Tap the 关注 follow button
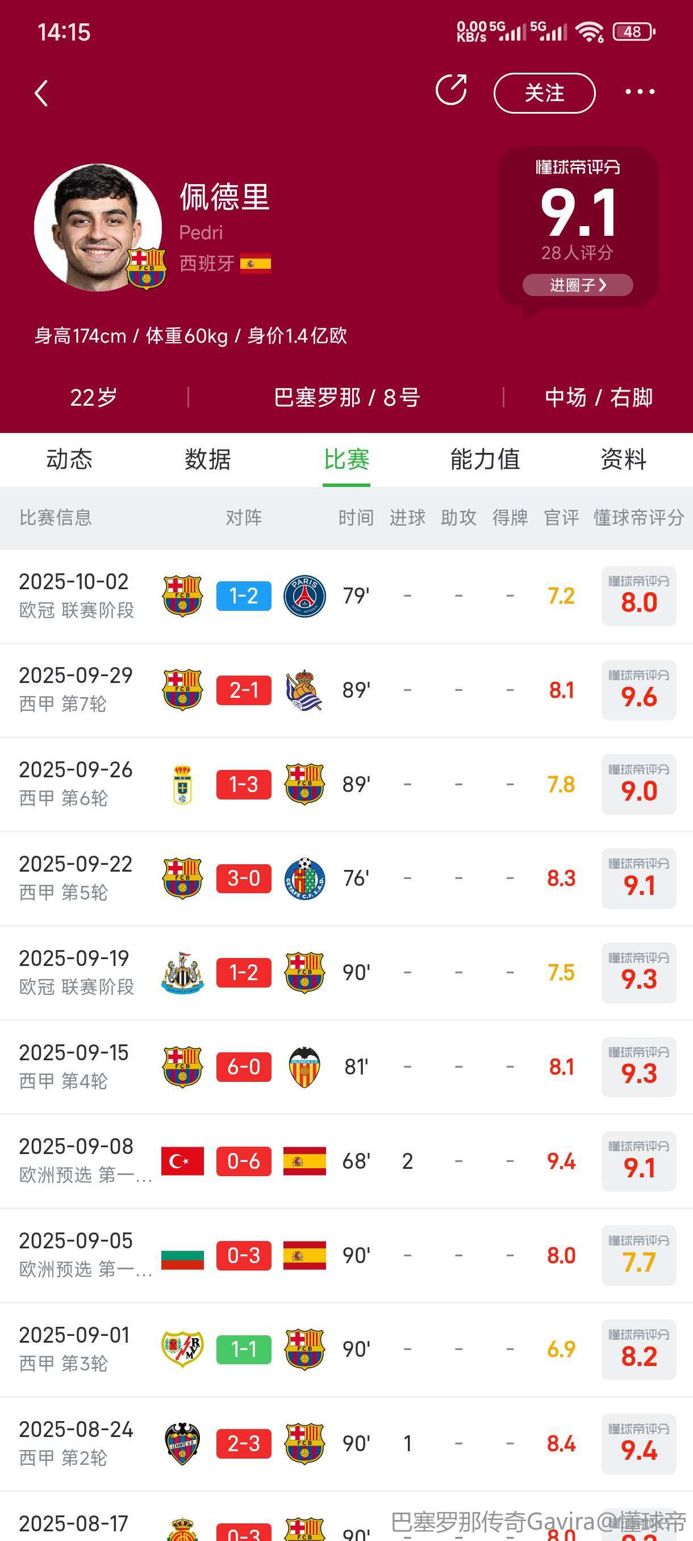693x1541 pixels. click(x=544, y=93)
